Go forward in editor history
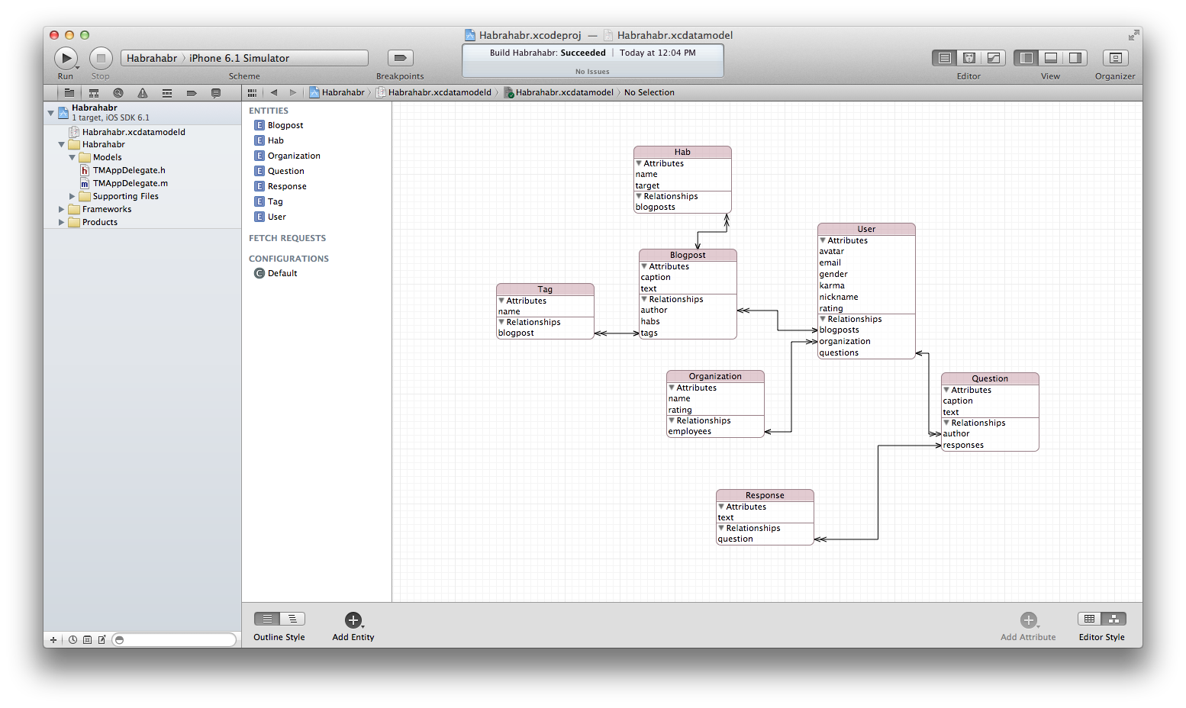Viewport: 1186px width, 708px height. [x=293, y=92]
